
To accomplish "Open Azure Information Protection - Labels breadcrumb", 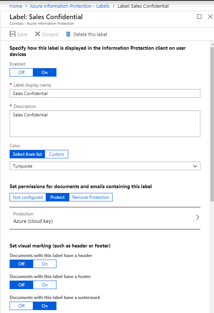I will (x=70, y=6).
